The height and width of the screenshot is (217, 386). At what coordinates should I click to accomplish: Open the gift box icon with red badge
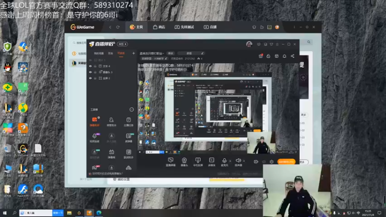261,56
